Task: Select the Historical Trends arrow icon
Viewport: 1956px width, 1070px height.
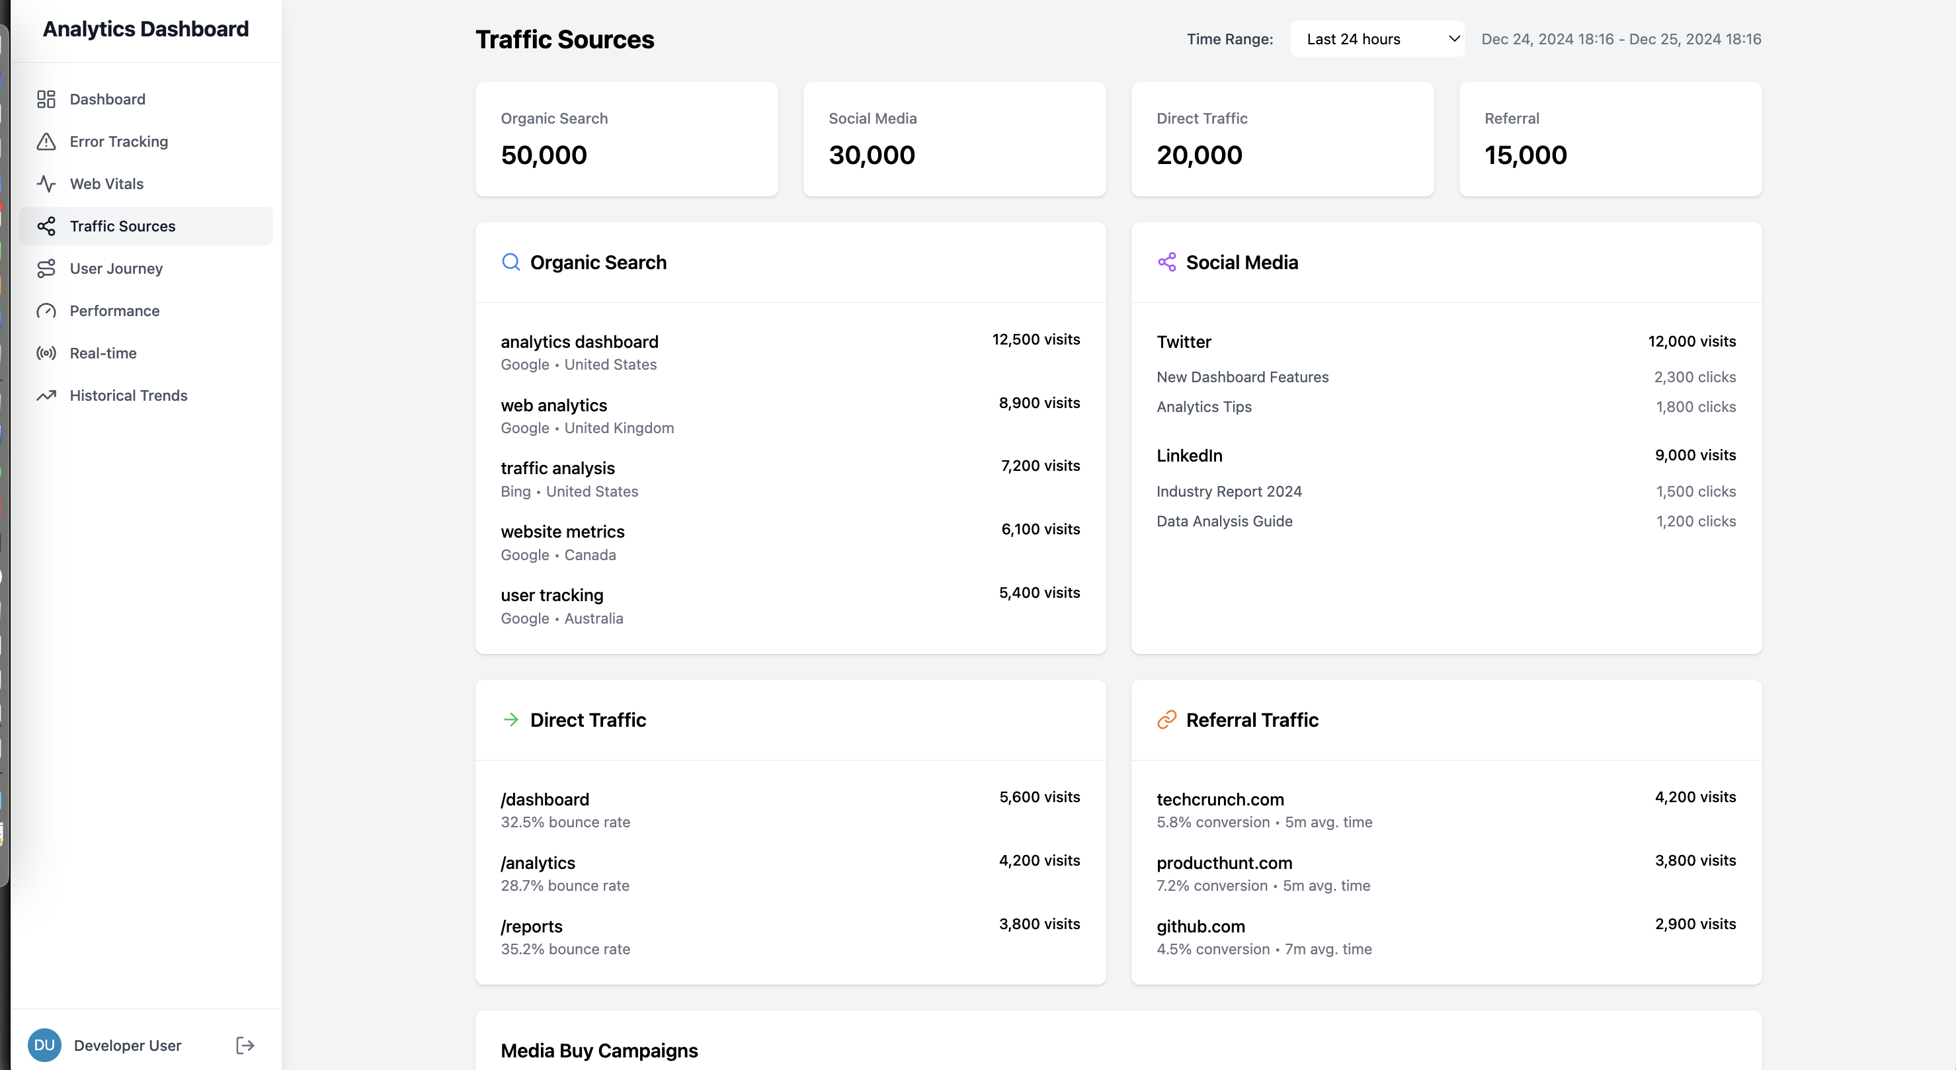Action: point(46,395)
